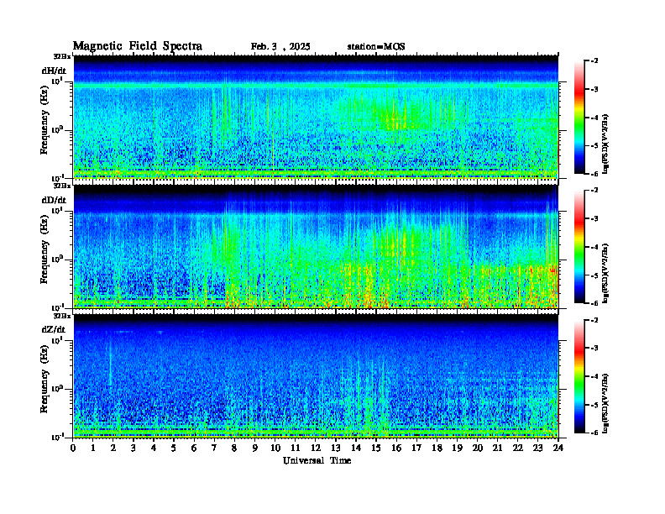The width and height of the screenshot is (665, 514).
Task: Click '-4' on the dD/dt color scale
Action: pyautogui.click(x=594, y=247)
